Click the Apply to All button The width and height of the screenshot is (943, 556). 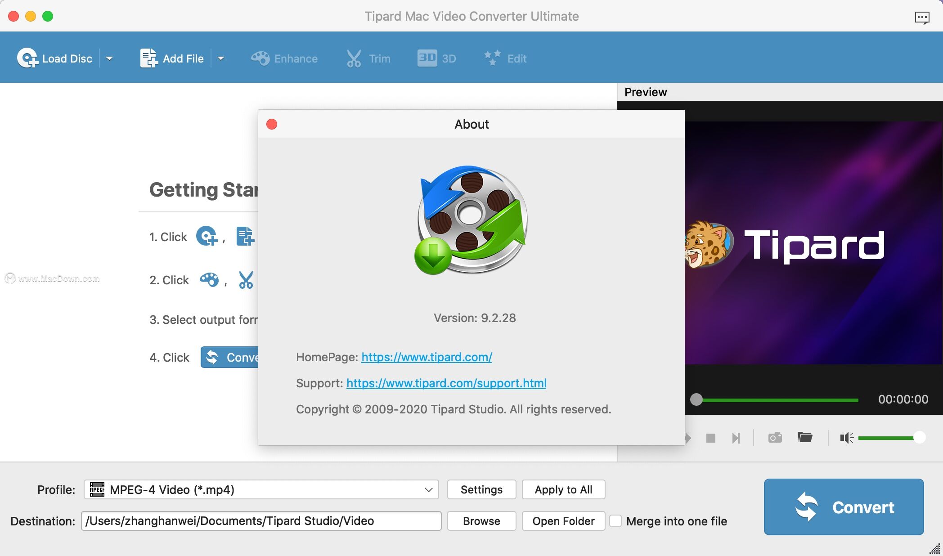pos(563,489)
